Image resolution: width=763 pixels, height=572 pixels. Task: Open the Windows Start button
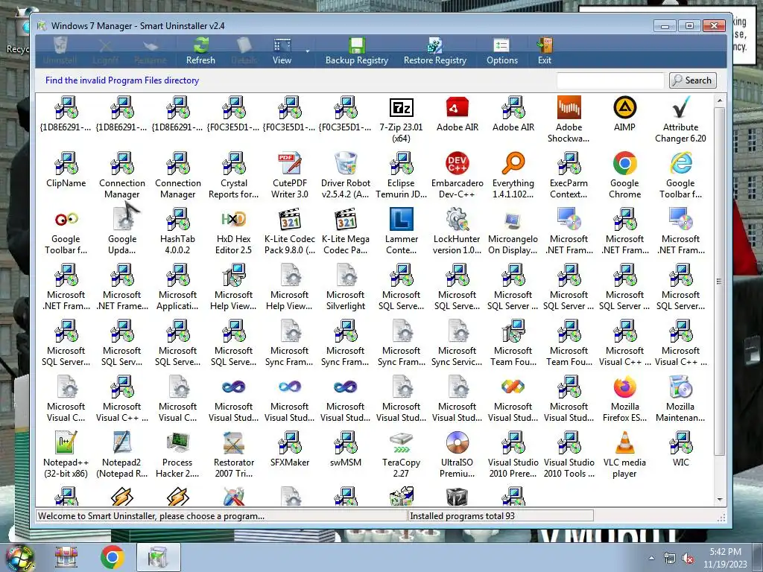tap(19, 557)
